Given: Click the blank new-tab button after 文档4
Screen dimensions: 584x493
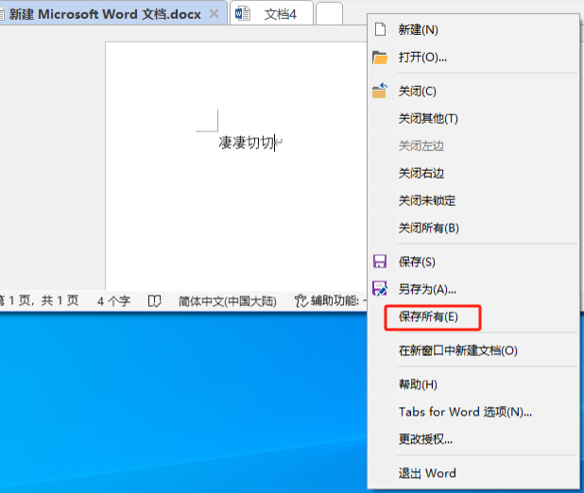Looking at the screenshot, I should click(x=329, y=13).
